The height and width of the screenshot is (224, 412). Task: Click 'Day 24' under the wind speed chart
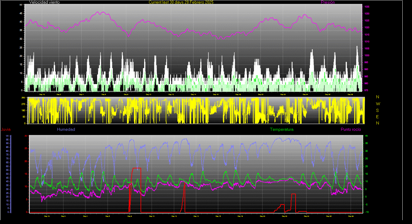click(306, 94)
